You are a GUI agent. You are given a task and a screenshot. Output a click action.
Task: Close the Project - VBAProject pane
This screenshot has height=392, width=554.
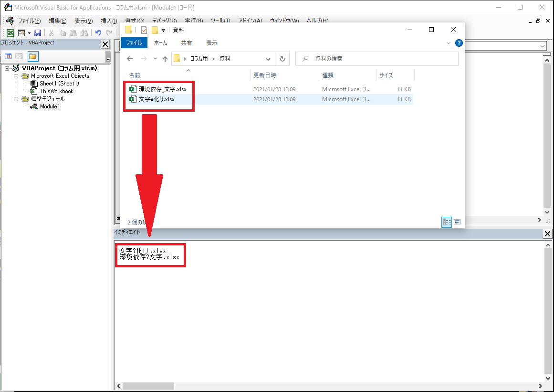tap(105, 44)
